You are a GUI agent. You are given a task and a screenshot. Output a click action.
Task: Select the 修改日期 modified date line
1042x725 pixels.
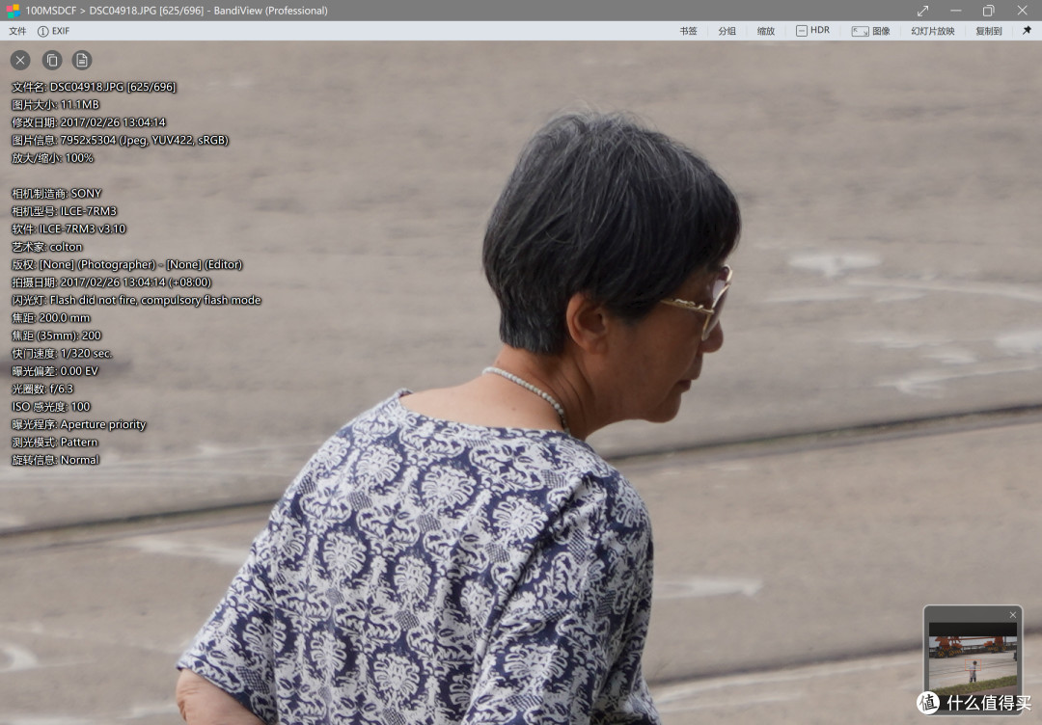point(89,122)
